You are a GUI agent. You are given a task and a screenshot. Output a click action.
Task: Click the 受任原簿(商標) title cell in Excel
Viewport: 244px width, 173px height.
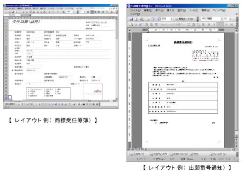tap(26, 22)
